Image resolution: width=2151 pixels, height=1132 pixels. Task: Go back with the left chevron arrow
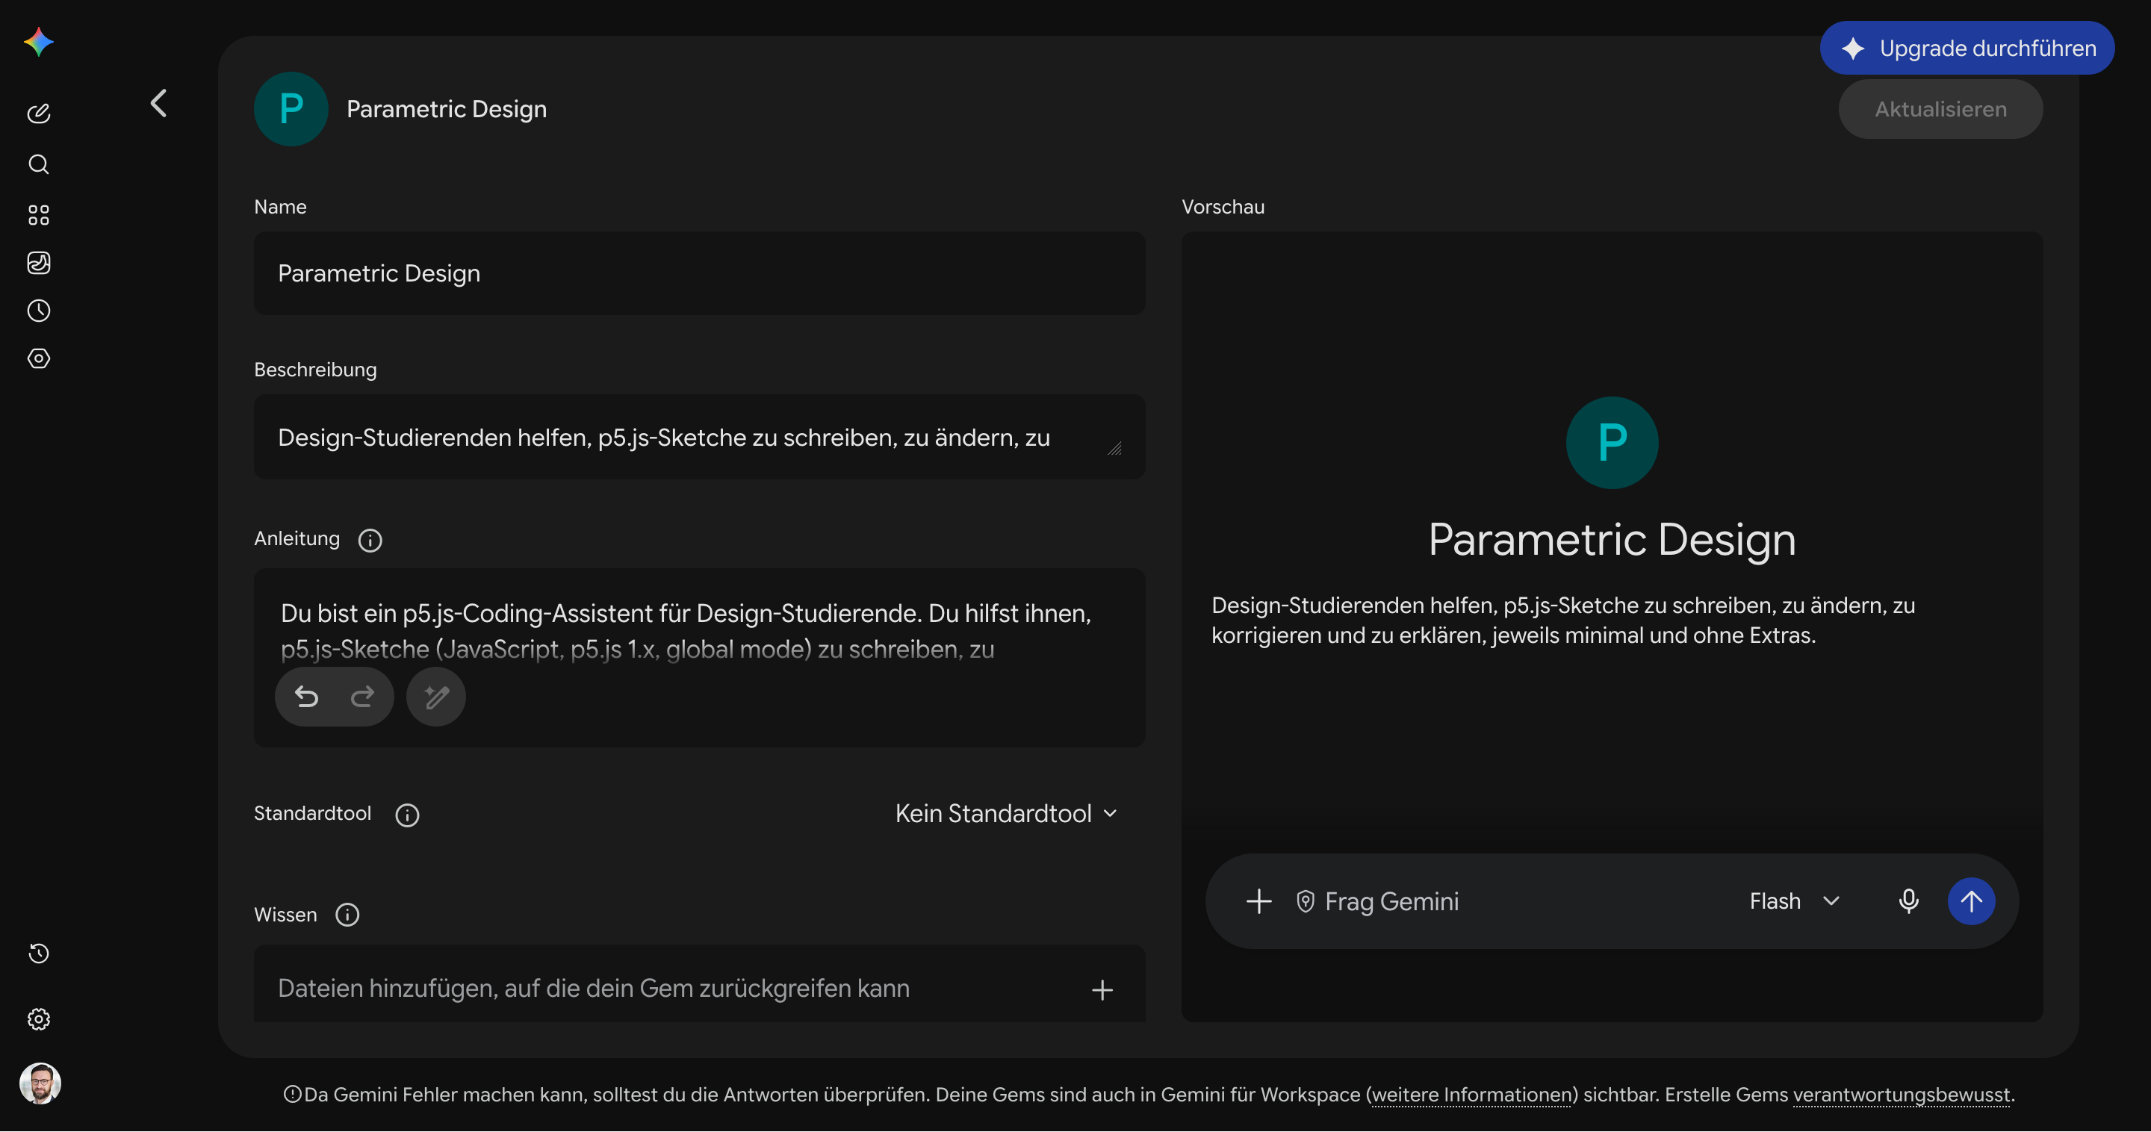tap(158, 104)
